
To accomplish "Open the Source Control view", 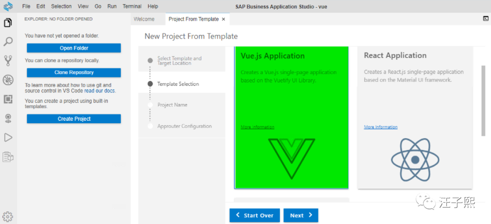I will tap(8, 60).
